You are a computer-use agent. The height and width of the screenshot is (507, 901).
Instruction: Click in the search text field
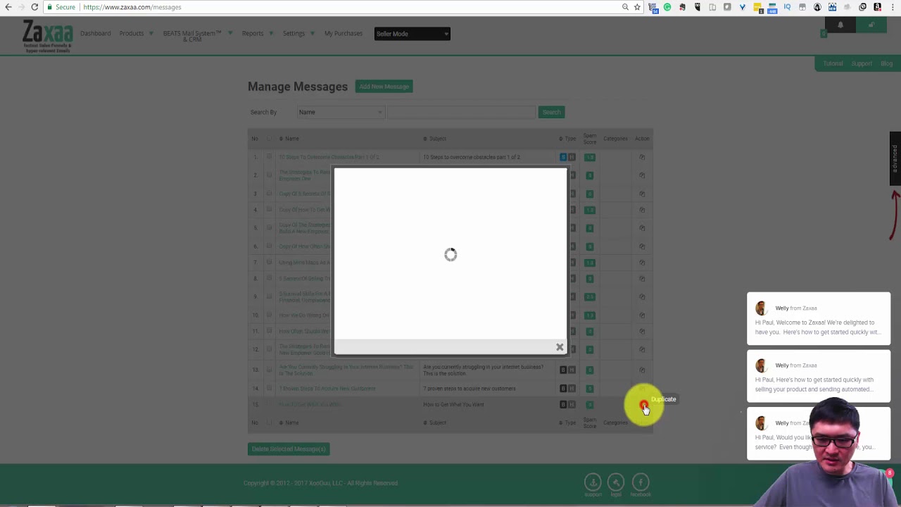pos(461,112)
